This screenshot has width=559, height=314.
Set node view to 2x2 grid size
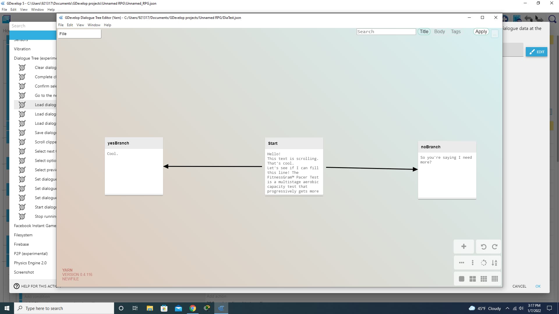[473, 279]
